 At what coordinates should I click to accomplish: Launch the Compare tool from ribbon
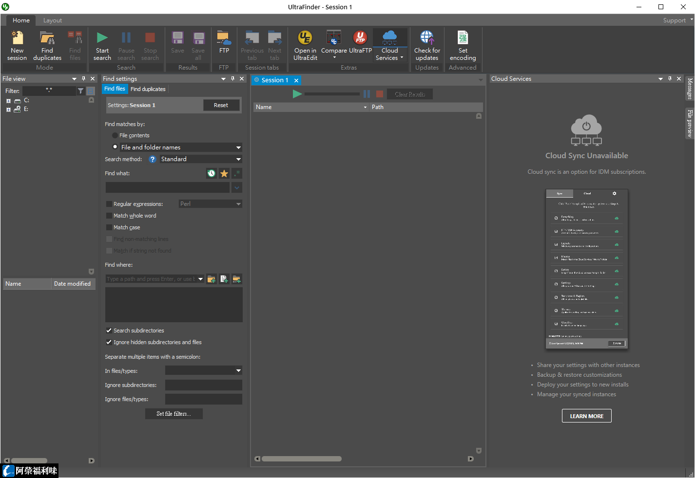(334, 46)
